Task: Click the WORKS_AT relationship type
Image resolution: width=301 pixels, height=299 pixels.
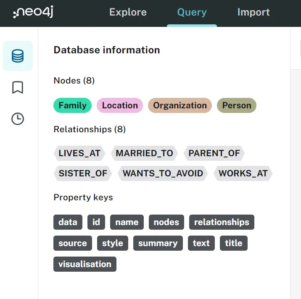Action: click(x=243, y=173)
